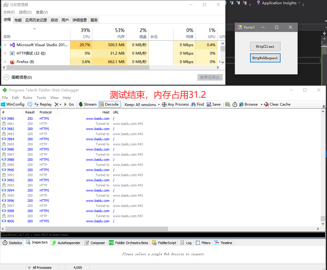The width and height of the screenshot is (327, 270).
Task: Click the HttpWebRequest button in Form1
Action: coord(265,58)
